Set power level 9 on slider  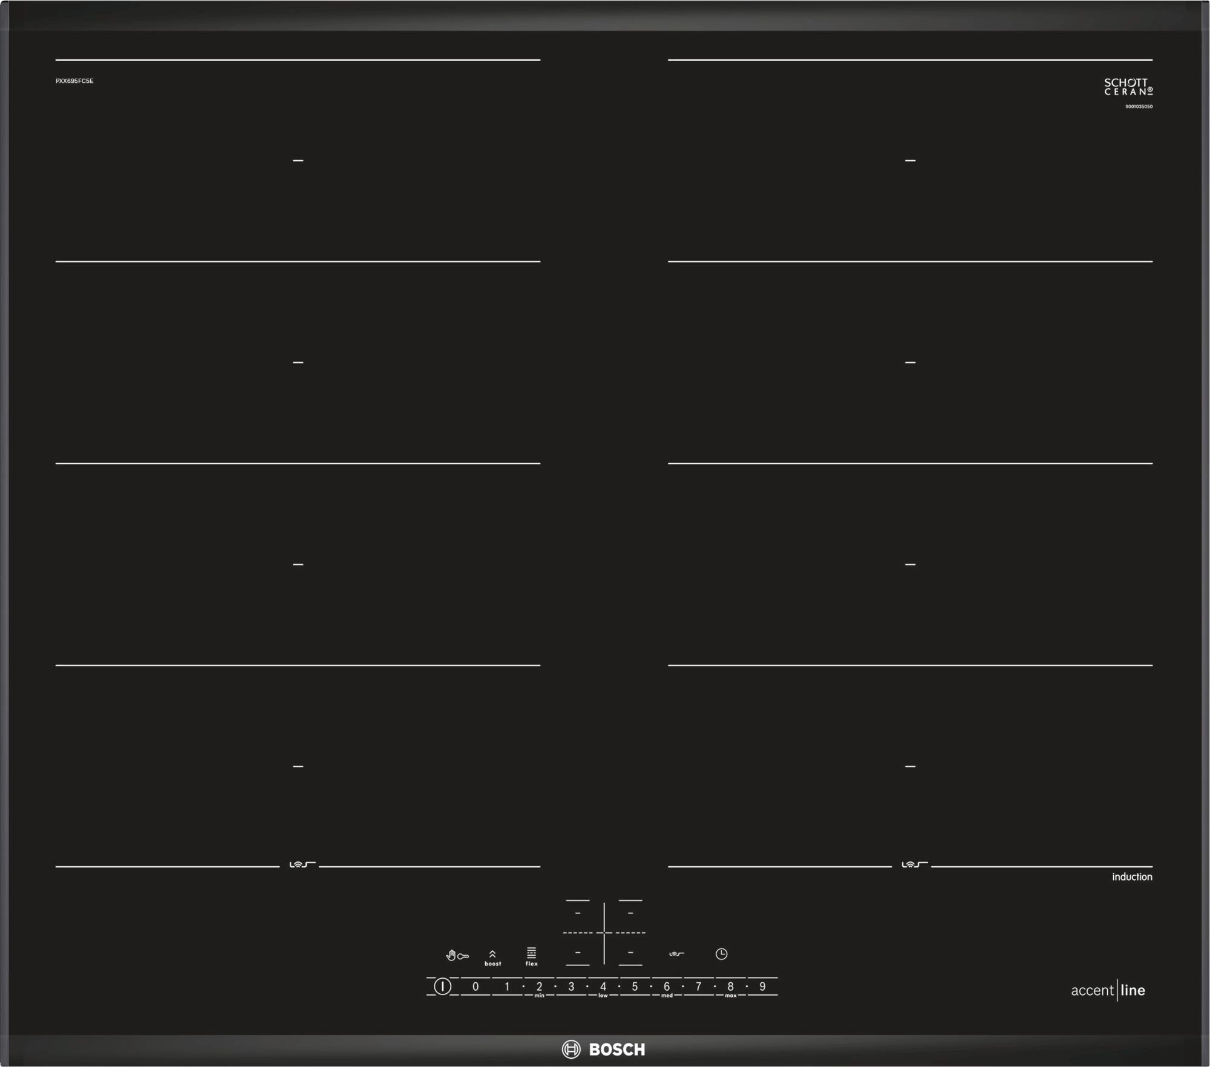[762, 987]
